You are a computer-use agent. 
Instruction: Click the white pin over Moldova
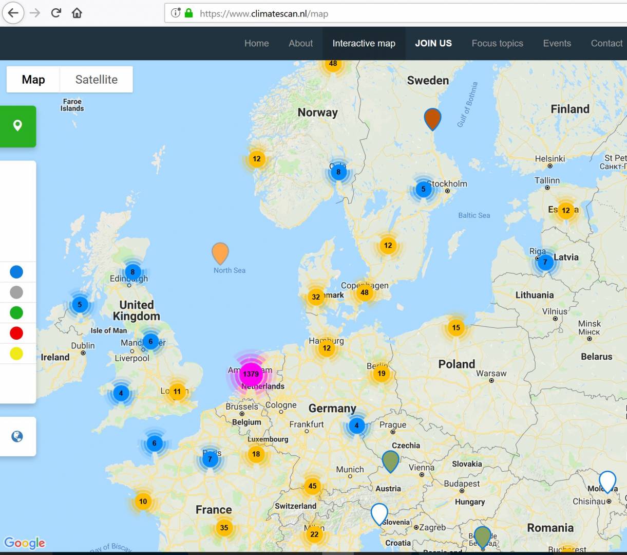607,482
